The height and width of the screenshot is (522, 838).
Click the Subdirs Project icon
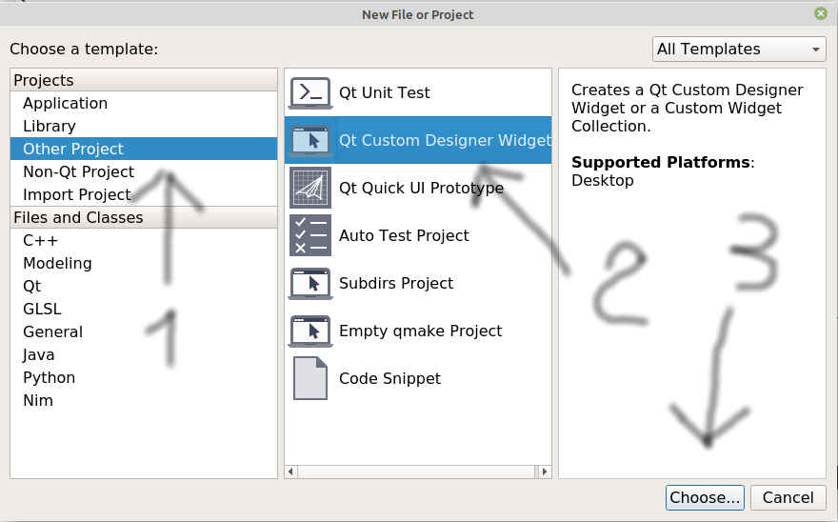coord(310,283)
